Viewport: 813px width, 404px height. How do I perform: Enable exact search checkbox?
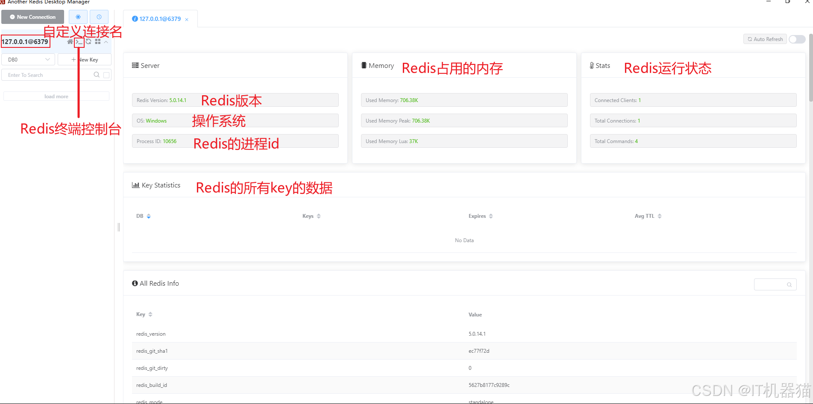[x=106, y=75]
